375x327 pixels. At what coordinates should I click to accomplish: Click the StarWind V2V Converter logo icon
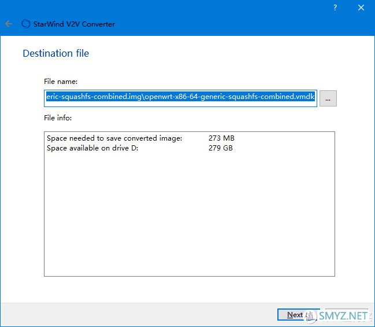[x=25, y=24]
